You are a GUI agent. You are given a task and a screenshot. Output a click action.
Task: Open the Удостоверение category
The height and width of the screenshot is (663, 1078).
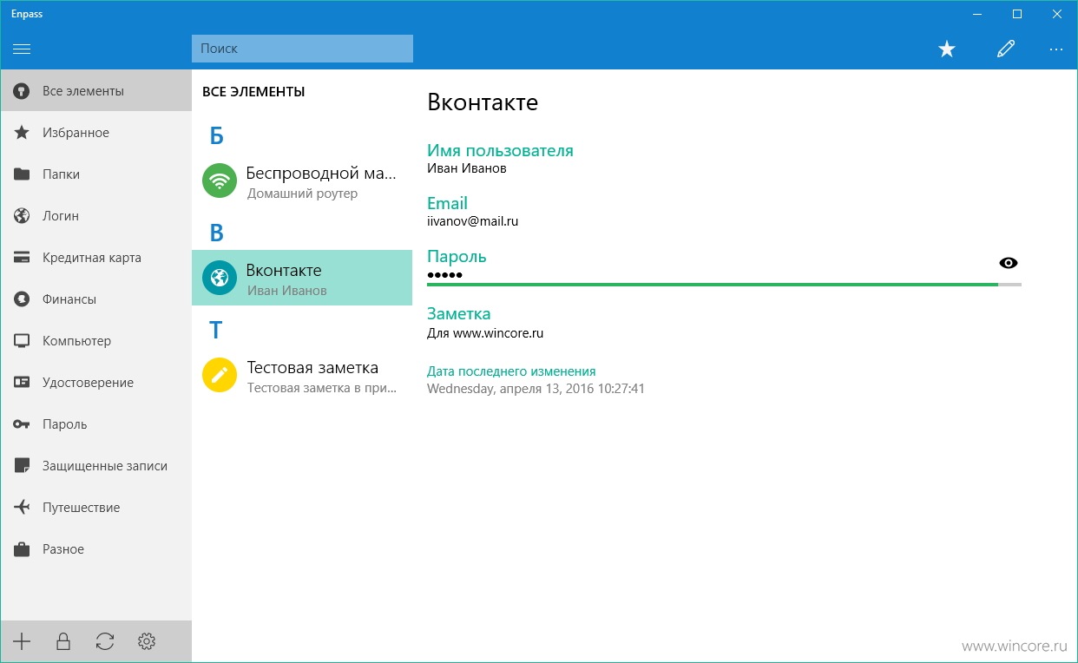96,383
